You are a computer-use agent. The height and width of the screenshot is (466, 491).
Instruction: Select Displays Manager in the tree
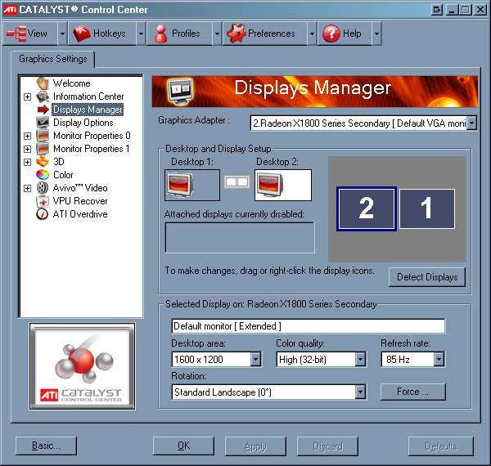[88, 110]
